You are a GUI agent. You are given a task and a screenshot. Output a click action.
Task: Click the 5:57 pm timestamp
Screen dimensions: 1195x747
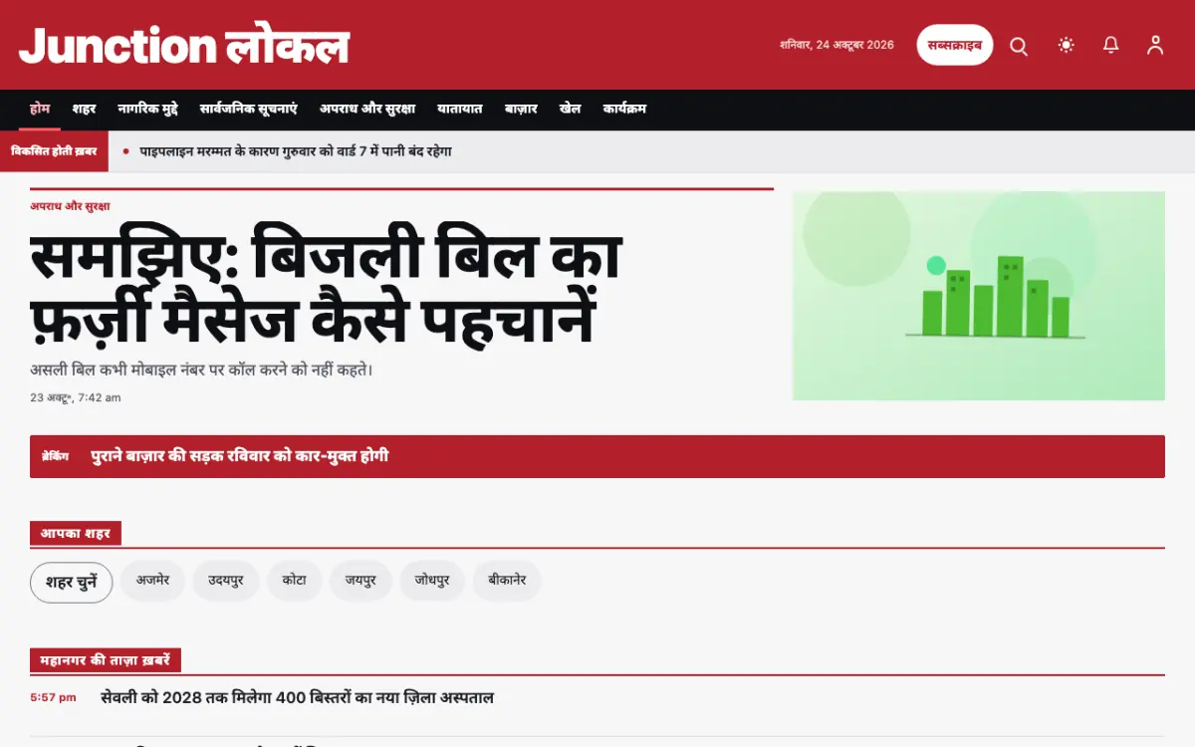pos(53,698)
